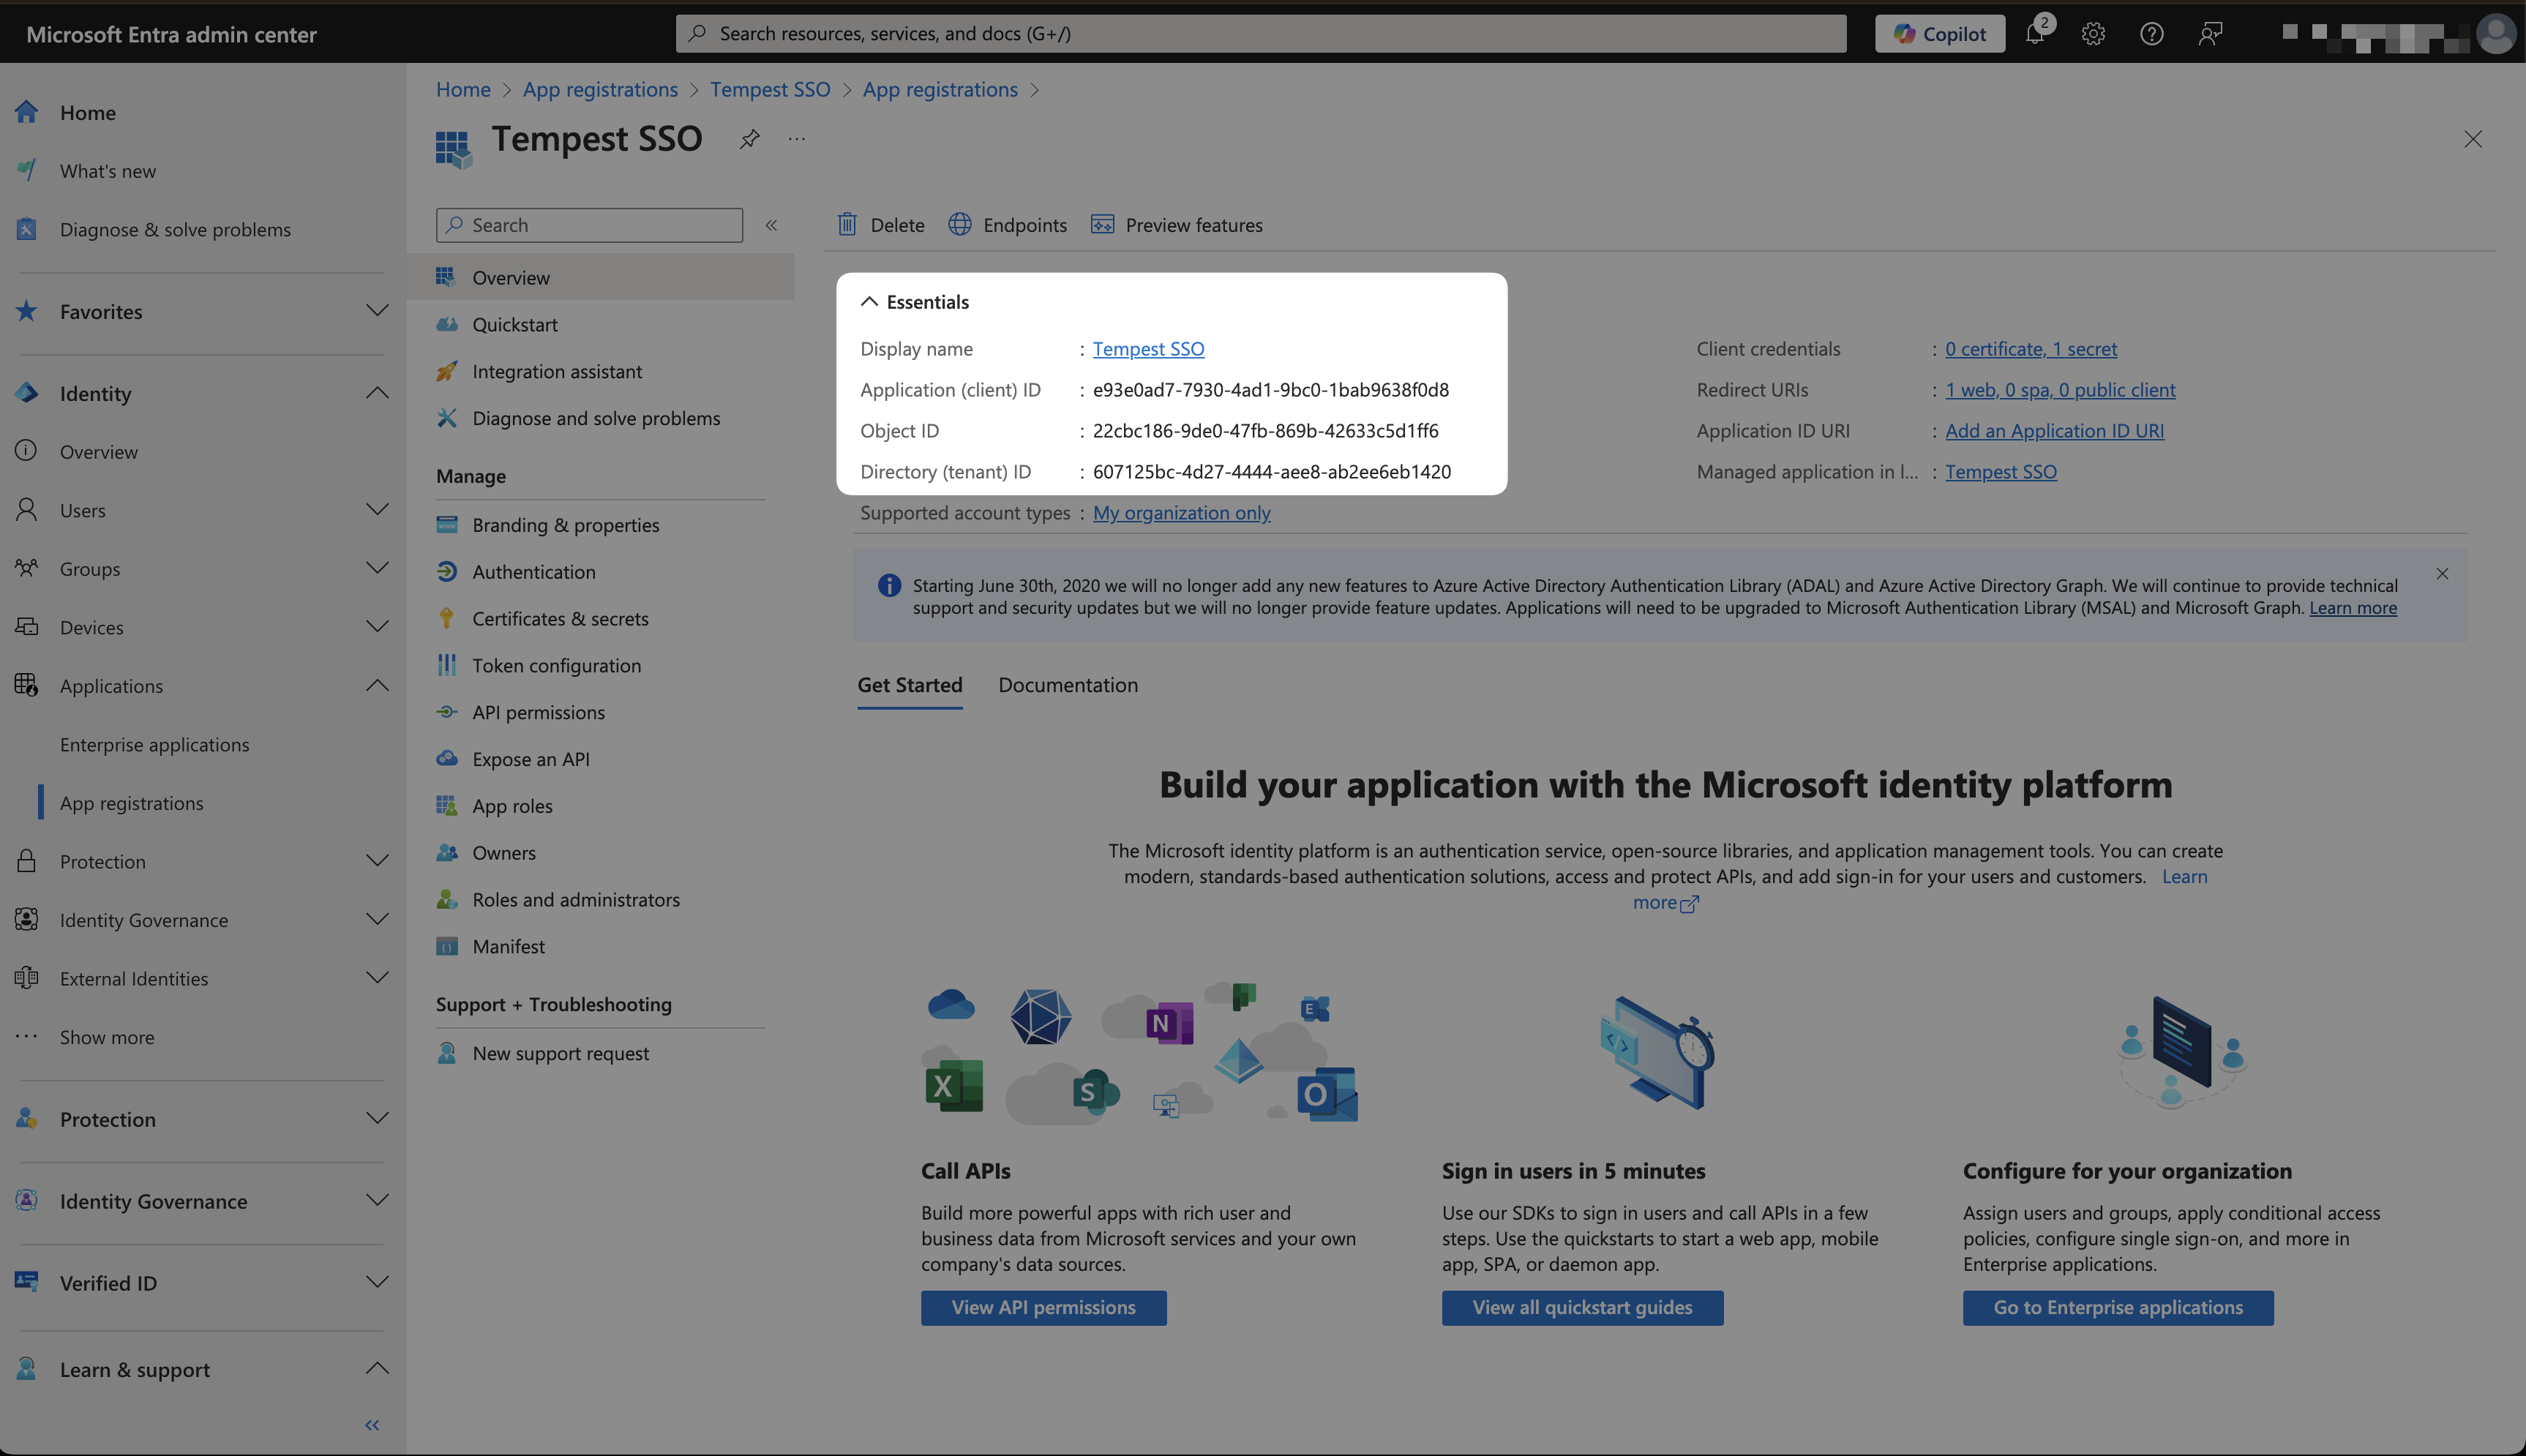
Task: Open the feedback icon in header
Action: [2210, 34]
